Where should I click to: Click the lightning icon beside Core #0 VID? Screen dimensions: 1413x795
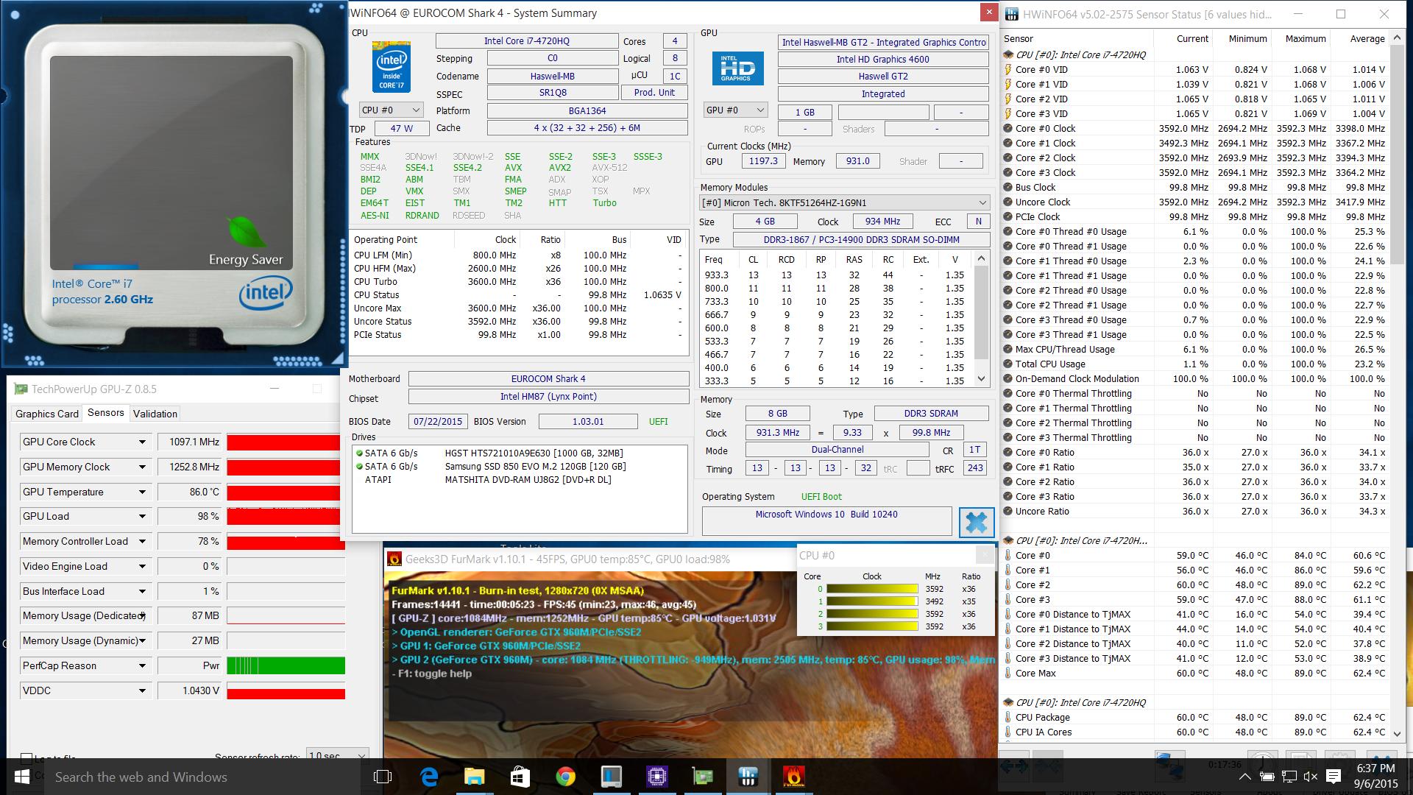click(x=1008, y=69)
